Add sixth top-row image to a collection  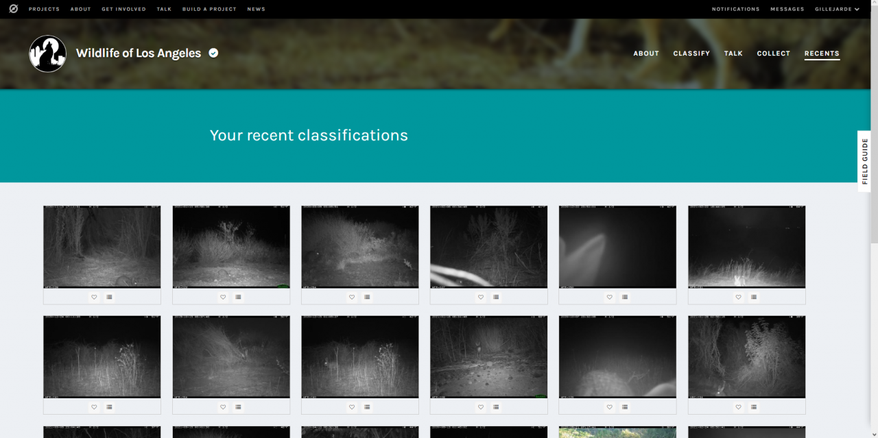point(754,297)
